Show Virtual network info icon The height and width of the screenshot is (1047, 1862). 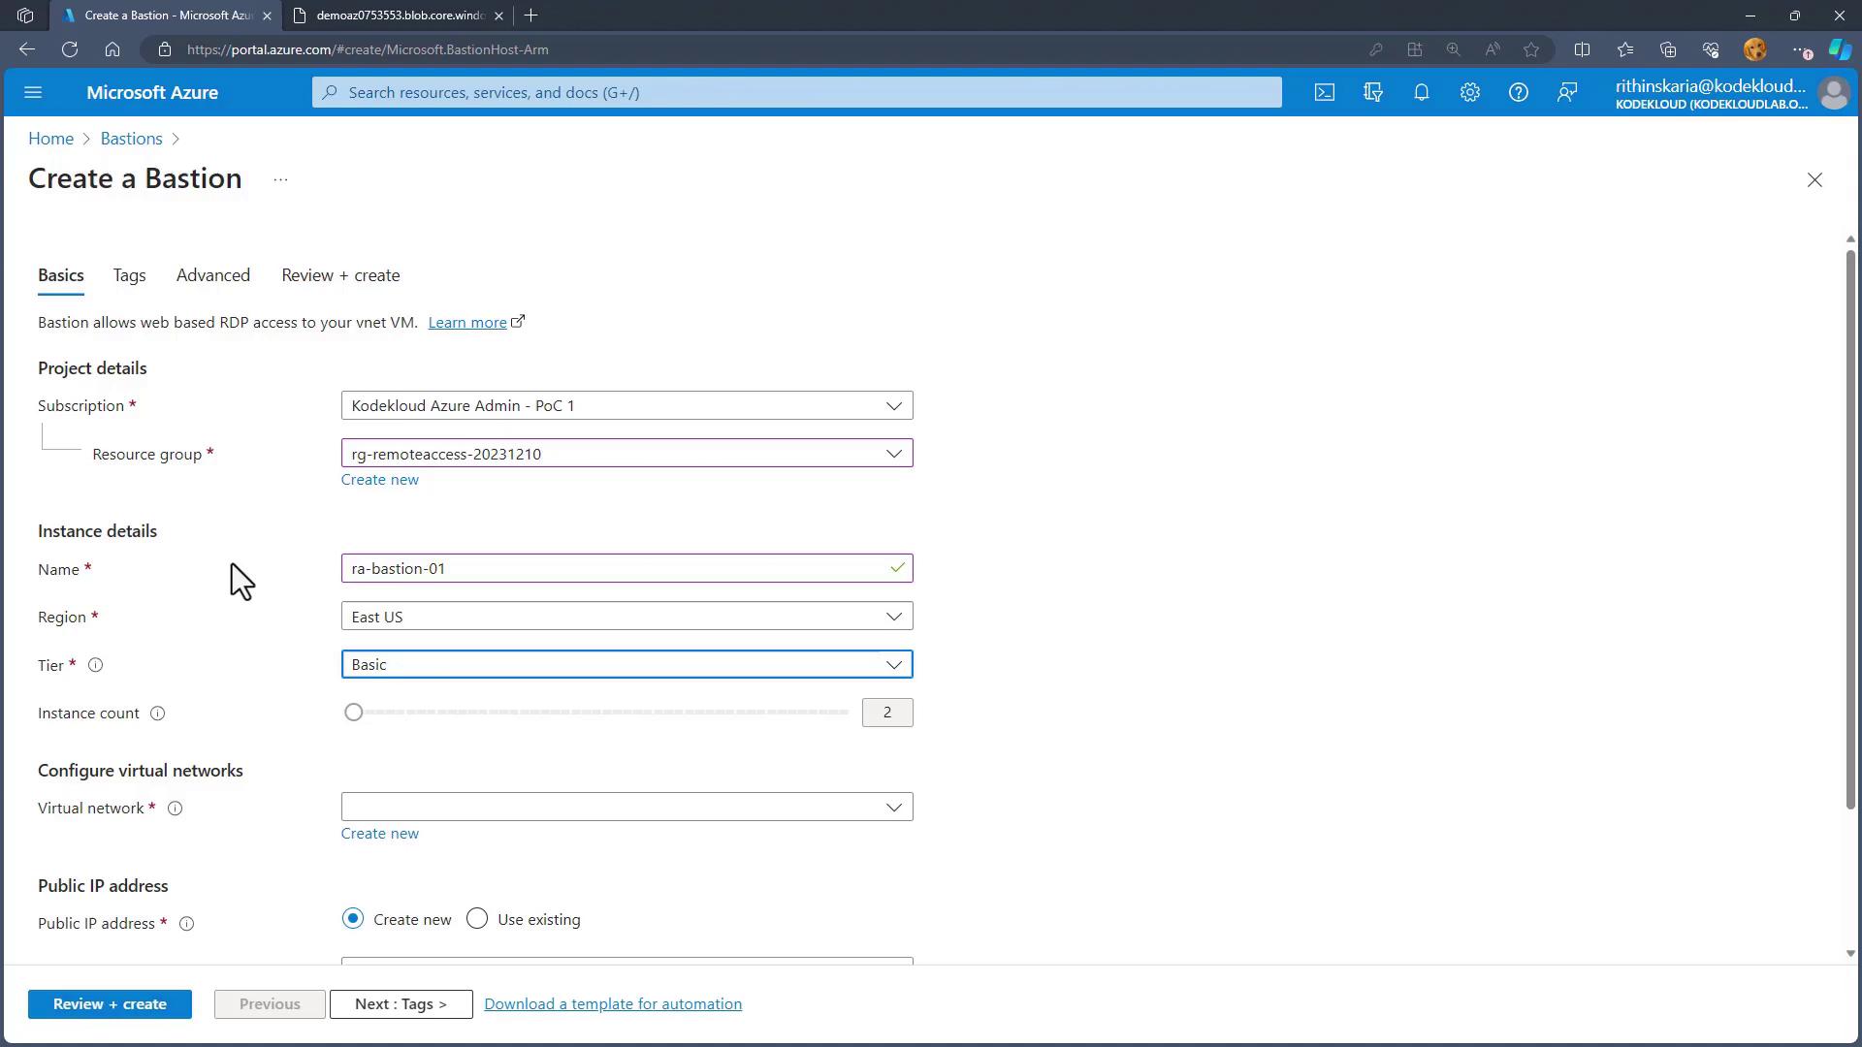pyautogui.click(x=176, y=809)
